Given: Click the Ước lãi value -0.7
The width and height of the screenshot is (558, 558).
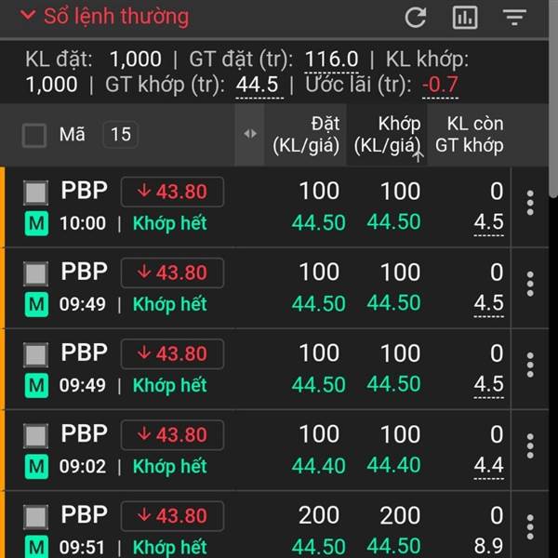Looking at the screenshot, I should pyautogui.click(x=440, y=85).
